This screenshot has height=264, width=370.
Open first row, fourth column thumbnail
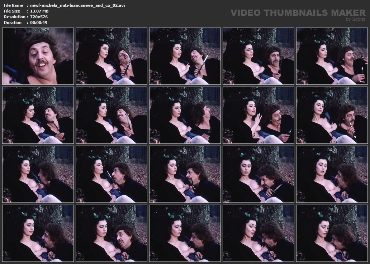click(258, 56)
